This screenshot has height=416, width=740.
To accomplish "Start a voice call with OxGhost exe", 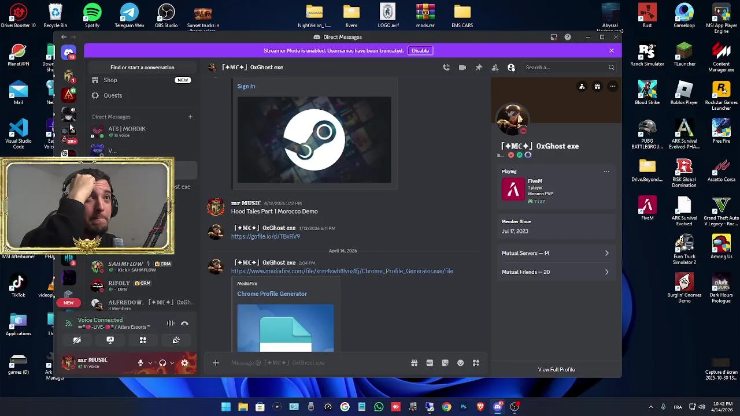I will pos(446,68).
